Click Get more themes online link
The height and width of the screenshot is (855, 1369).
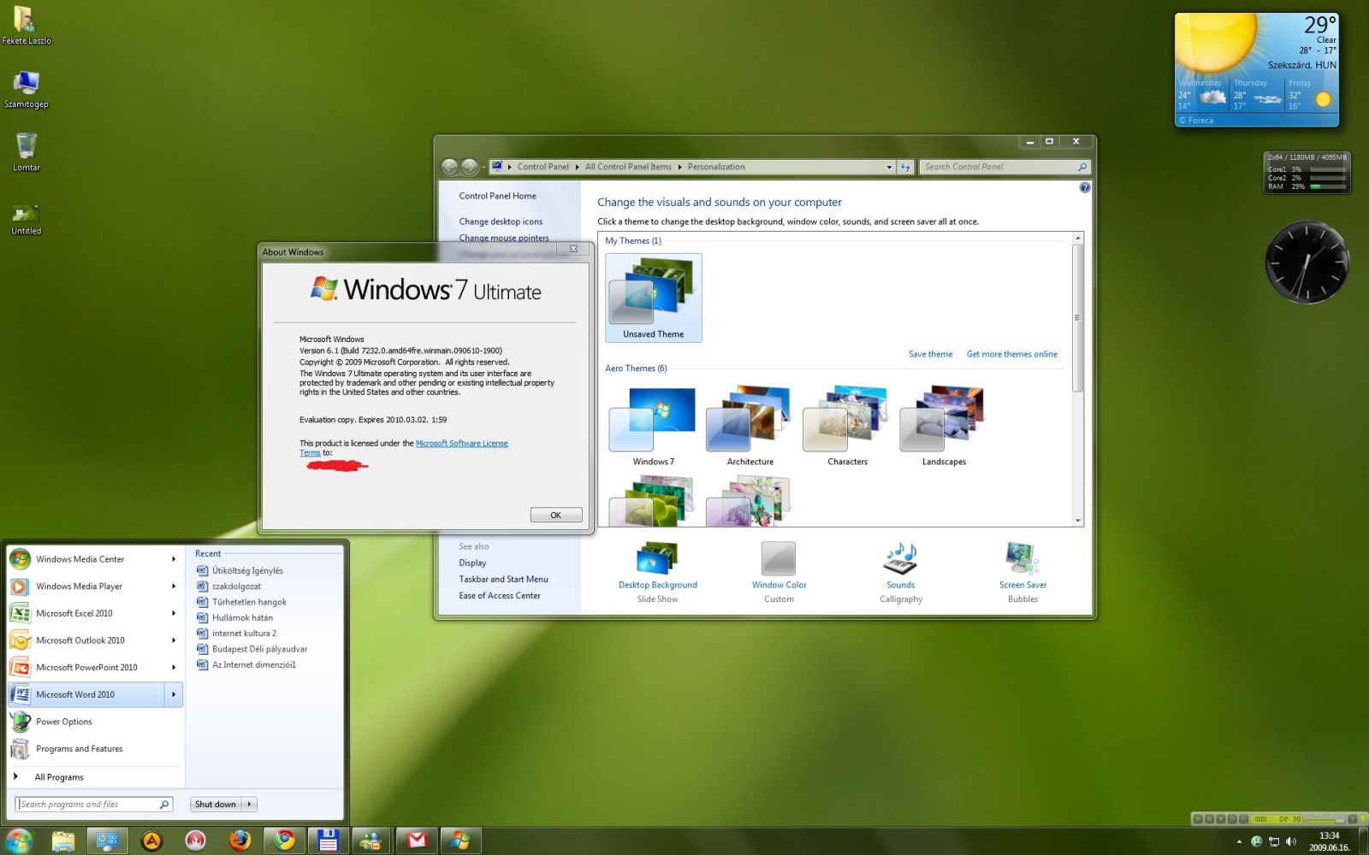tap(1012, 354)
